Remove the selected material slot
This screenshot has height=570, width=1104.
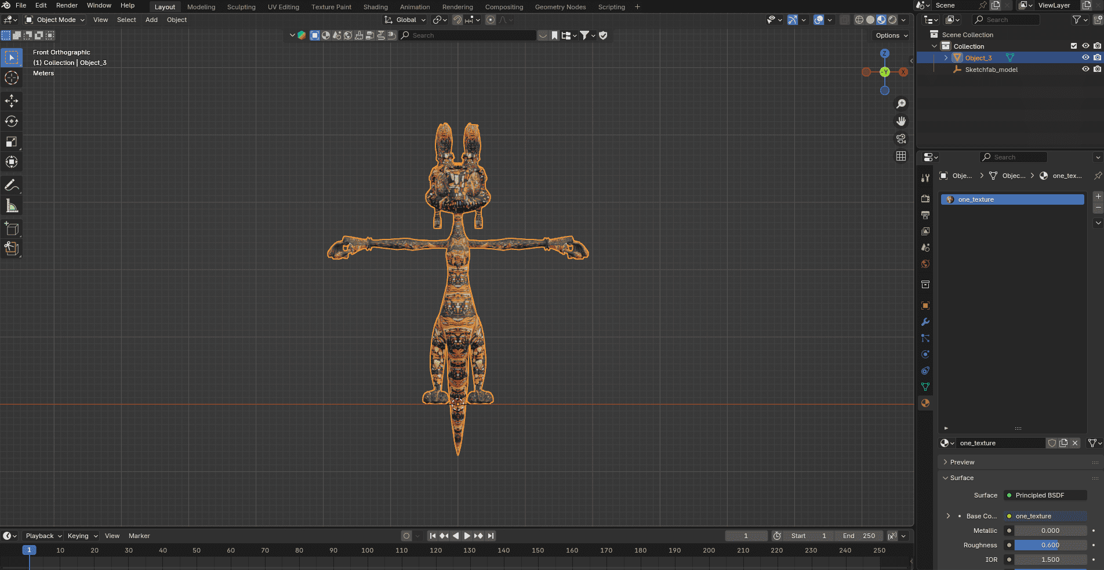[1098, 208]
